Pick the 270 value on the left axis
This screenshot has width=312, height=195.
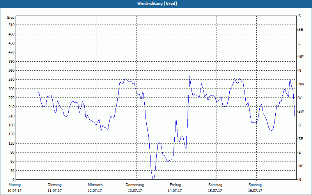12,98
